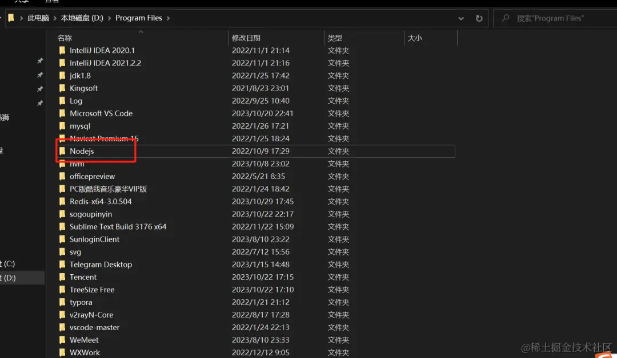Click PC版酷我音乐豪华VIP版 folder icon
The image size is (617, 358).
tap(62, 189)
